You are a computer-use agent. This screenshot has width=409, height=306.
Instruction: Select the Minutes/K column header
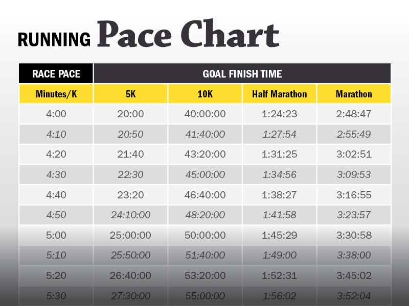(56, 94)
